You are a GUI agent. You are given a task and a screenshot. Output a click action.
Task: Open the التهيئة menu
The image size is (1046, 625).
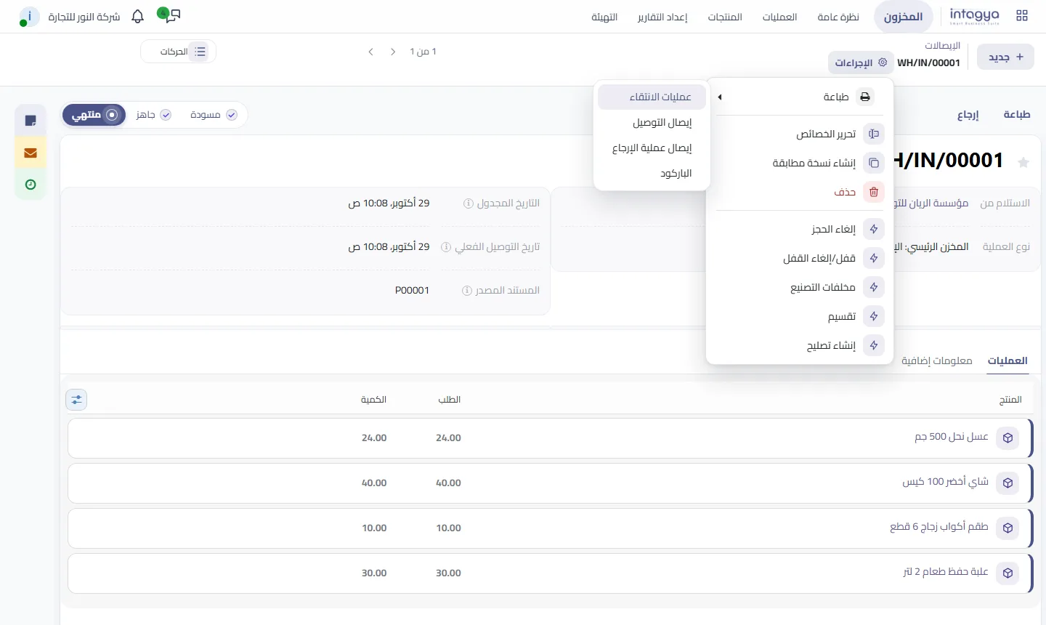pyautogui.click(x=604, y=17)
